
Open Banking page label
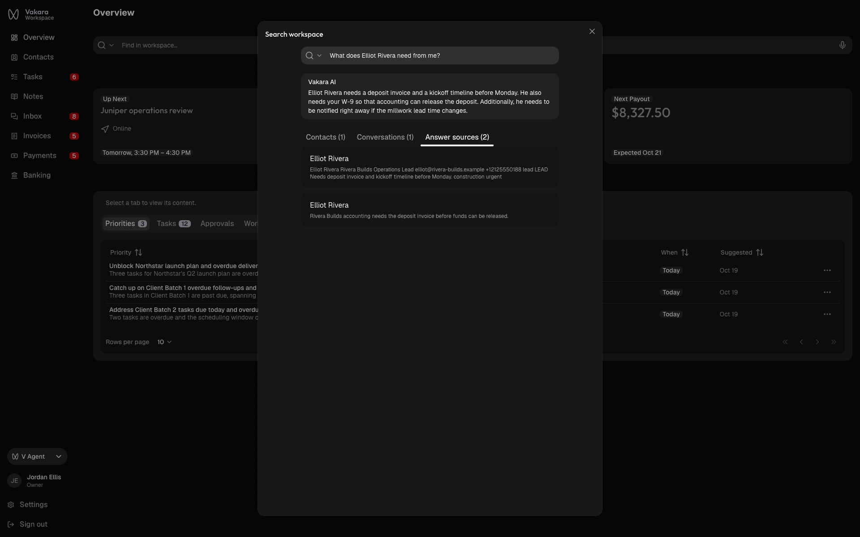point(37,175)
